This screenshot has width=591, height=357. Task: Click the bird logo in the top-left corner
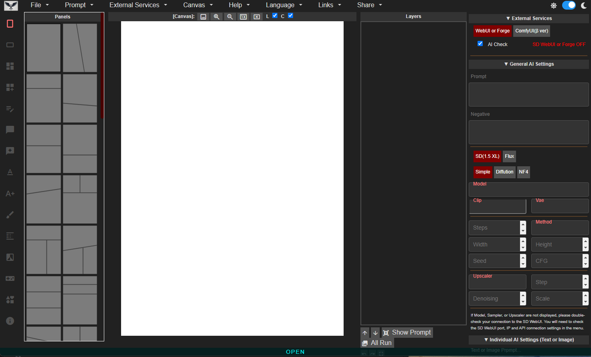point(11,5)
